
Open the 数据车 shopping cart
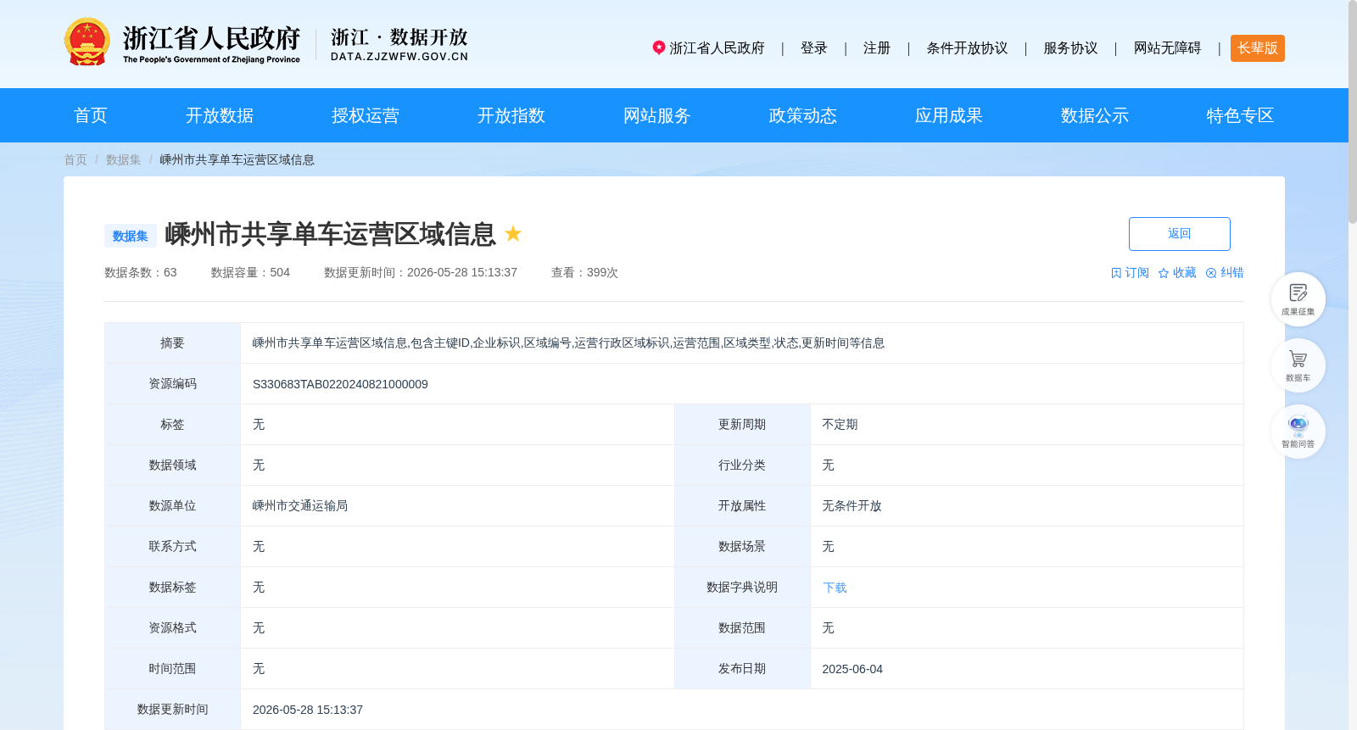1298,365
